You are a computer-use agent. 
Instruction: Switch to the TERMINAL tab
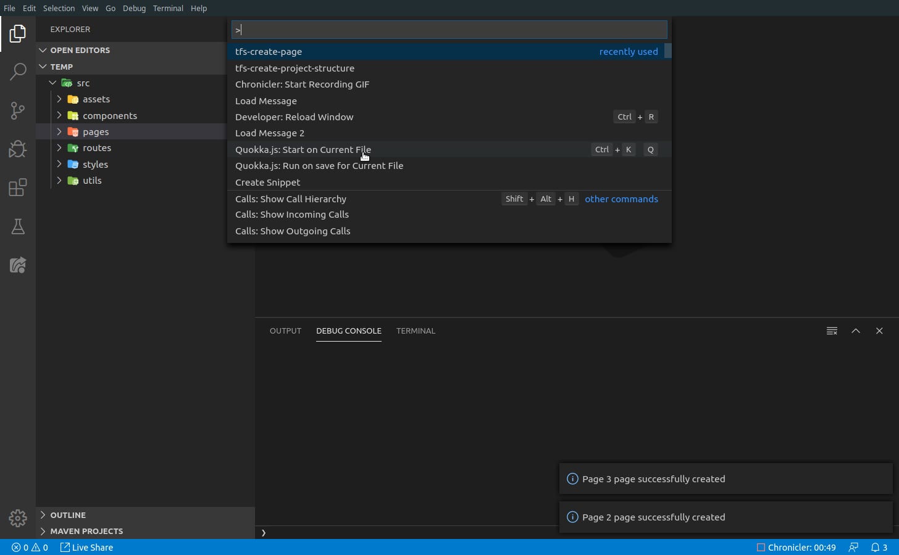pos(416,331)
